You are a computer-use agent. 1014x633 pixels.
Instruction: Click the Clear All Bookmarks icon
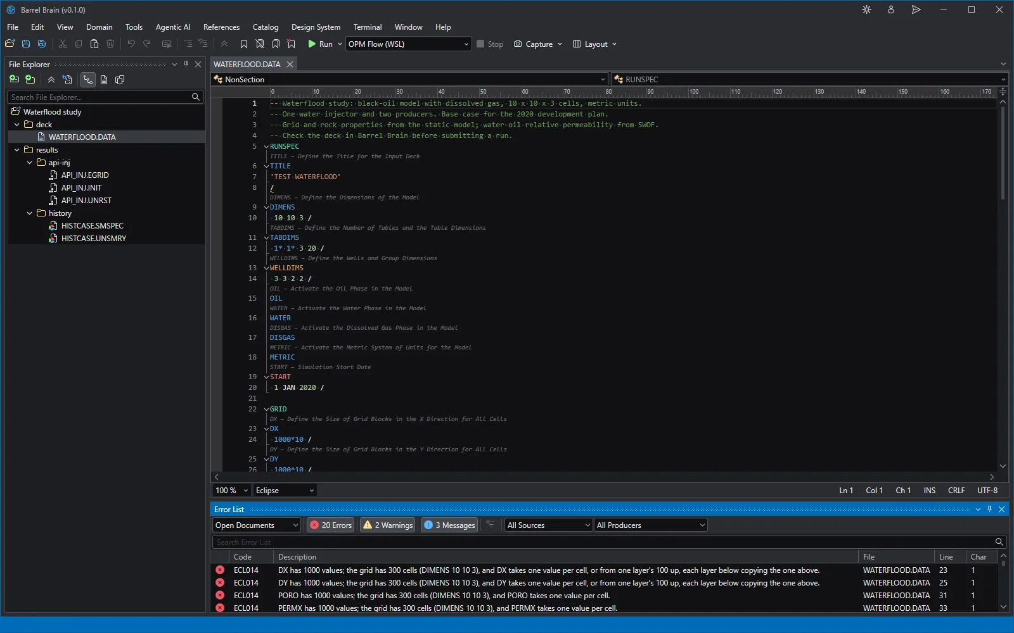[291, 44]
